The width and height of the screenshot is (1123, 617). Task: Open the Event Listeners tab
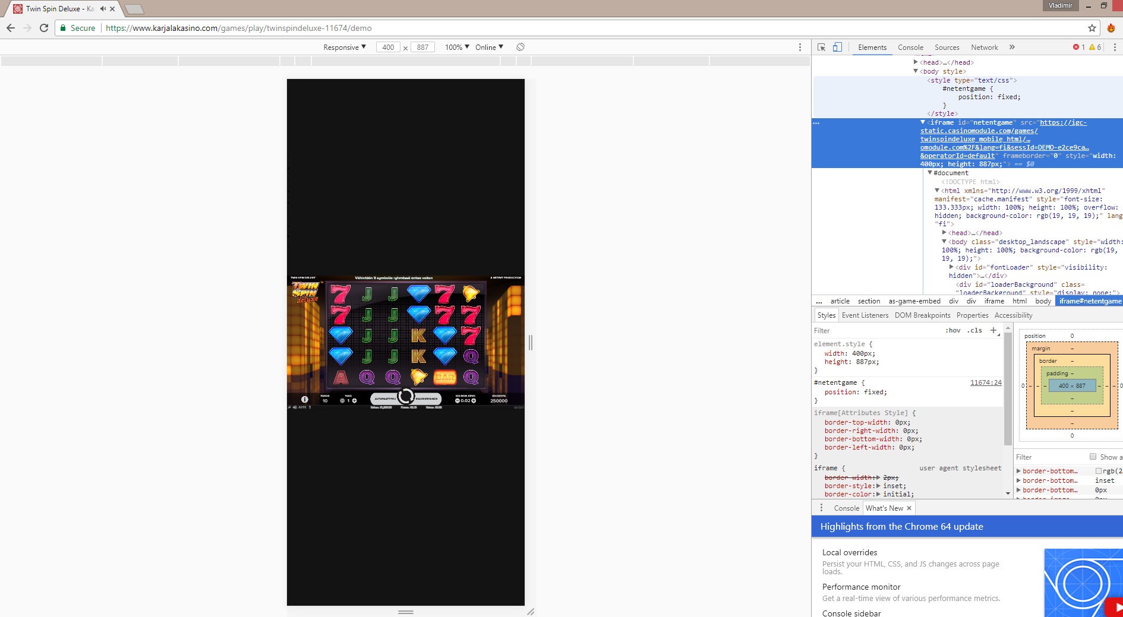pos(865,315)
